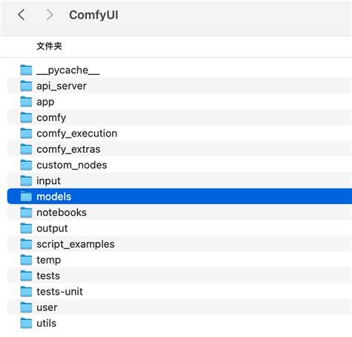This screenshot has width=352, height=337.
Task: Select the api_server folder name
Action: tap(62, 86)
